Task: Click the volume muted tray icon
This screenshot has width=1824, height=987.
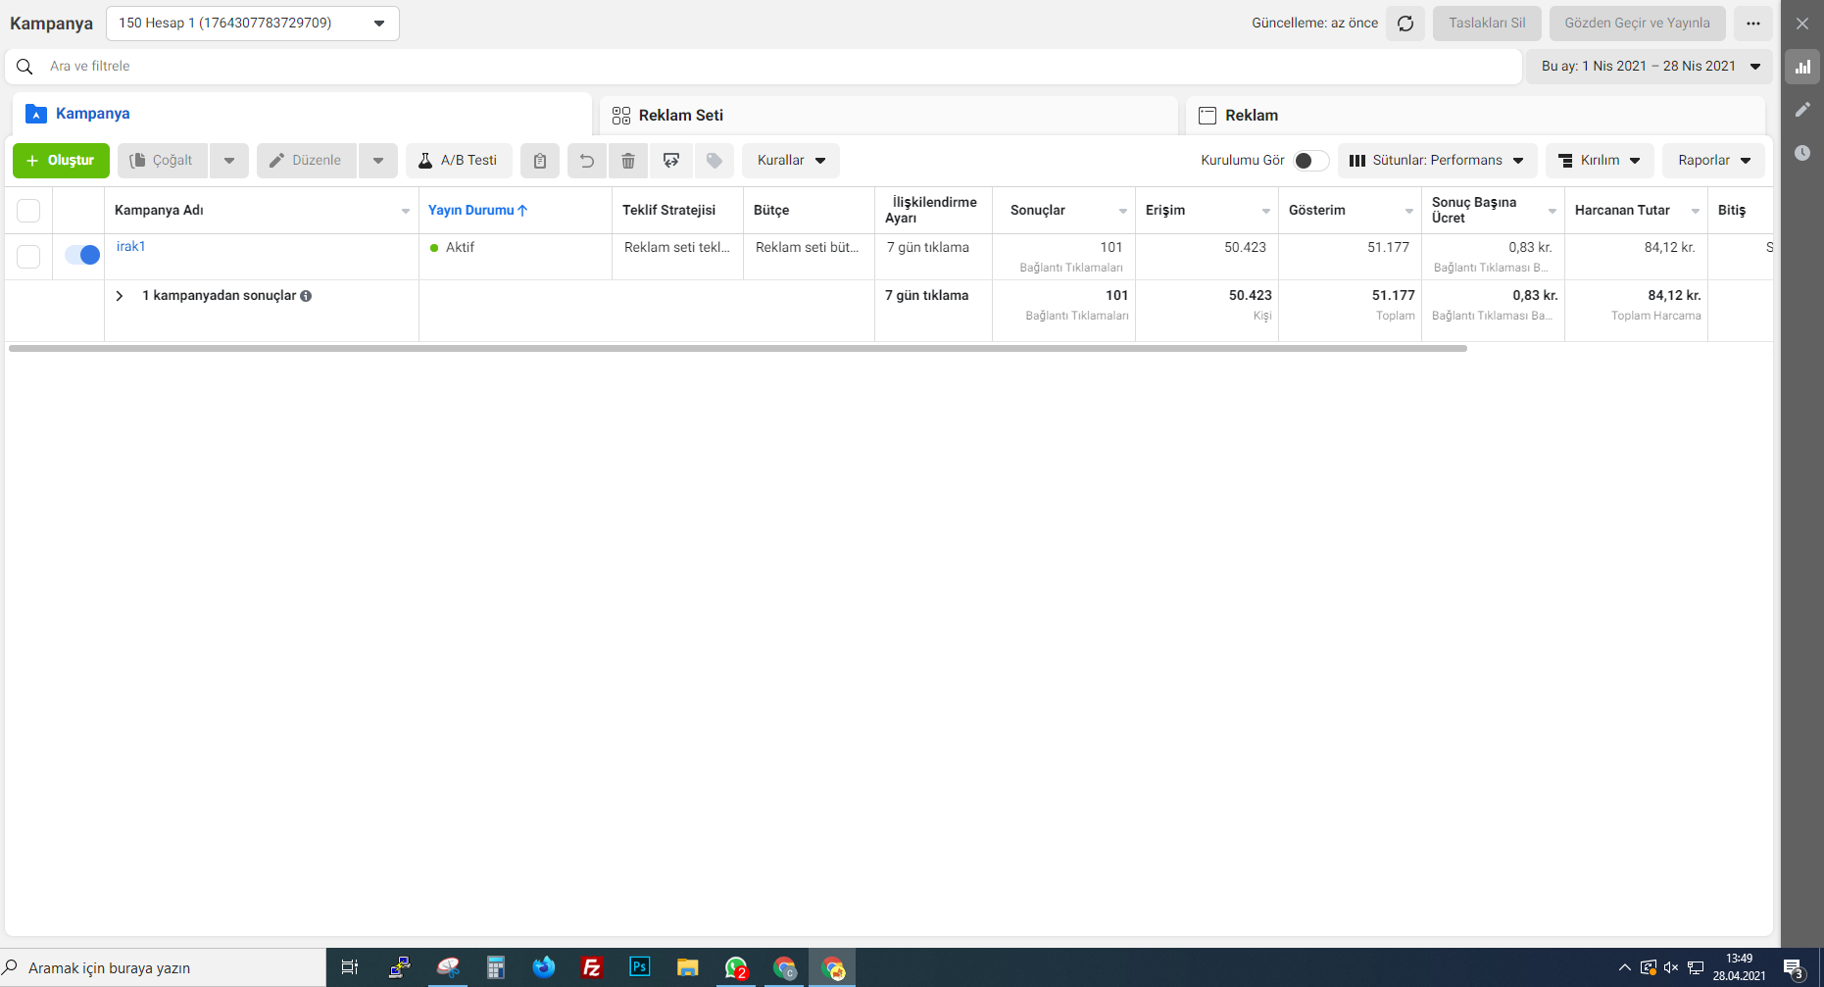Action: pyautogui.click(x=1671, y=968)
